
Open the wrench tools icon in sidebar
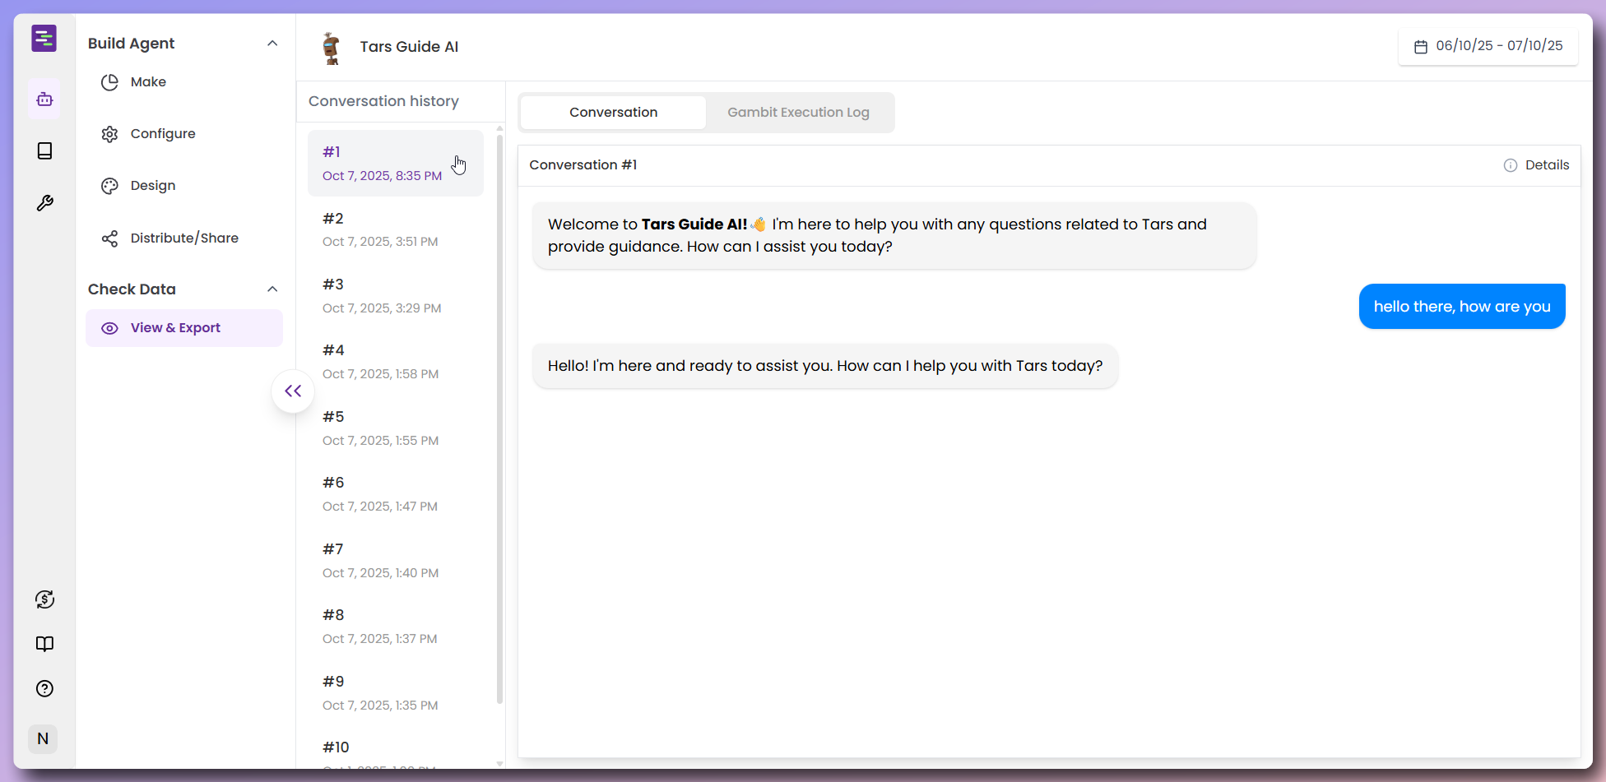(x=44, y=203)
